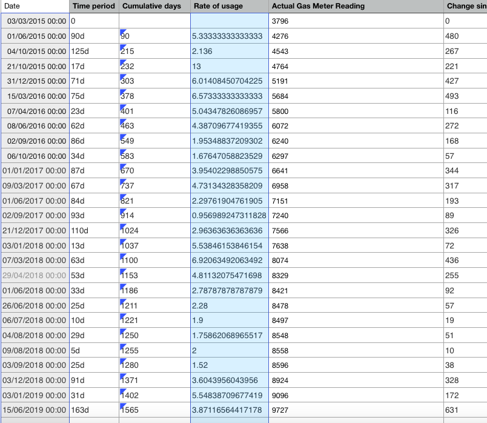Click the cumulative days cell 1255
487x423 pixels.
tap(154, 351)
